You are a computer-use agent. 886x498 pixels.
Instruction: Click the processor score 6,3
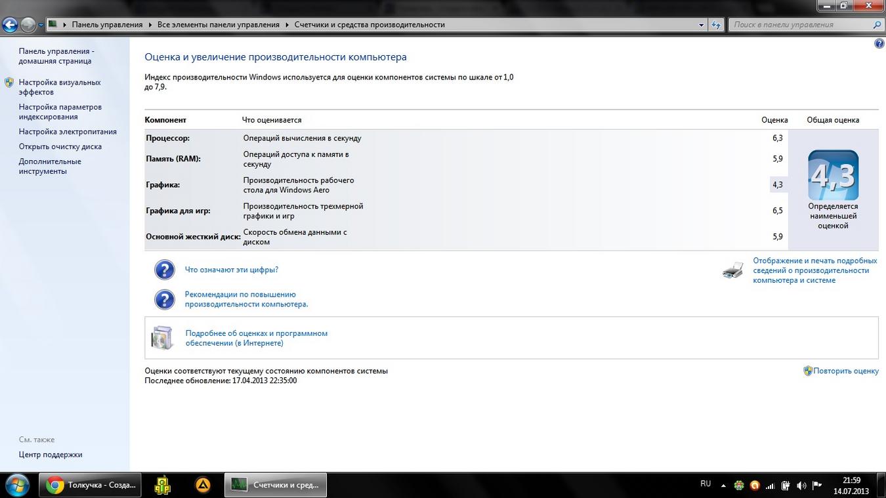(778, 138)
